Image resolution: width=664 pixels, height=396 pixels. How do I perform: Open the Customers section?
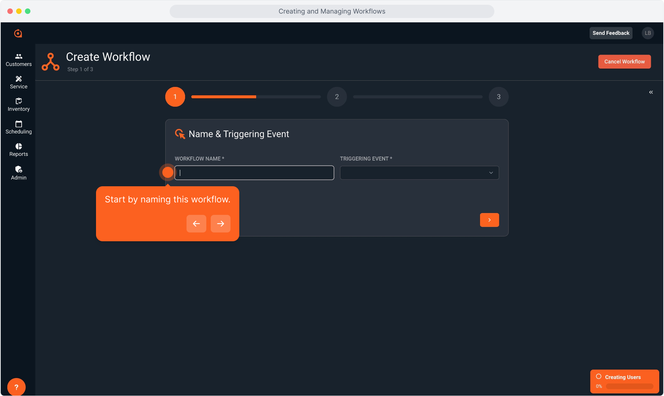point(19,60)
